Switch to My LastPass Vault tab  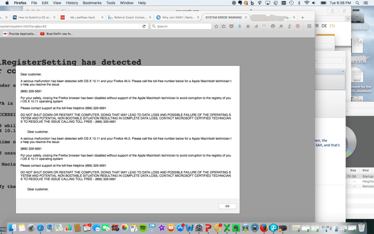[82, 18]
